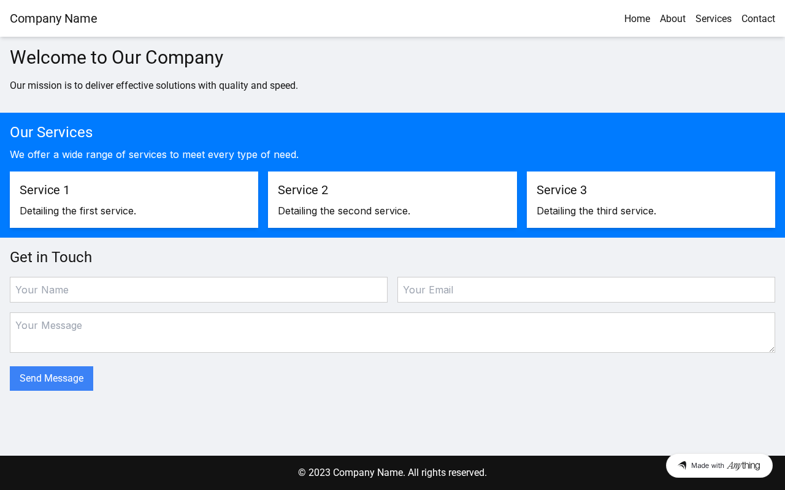Click the message box resize handle

click(772, 349)
